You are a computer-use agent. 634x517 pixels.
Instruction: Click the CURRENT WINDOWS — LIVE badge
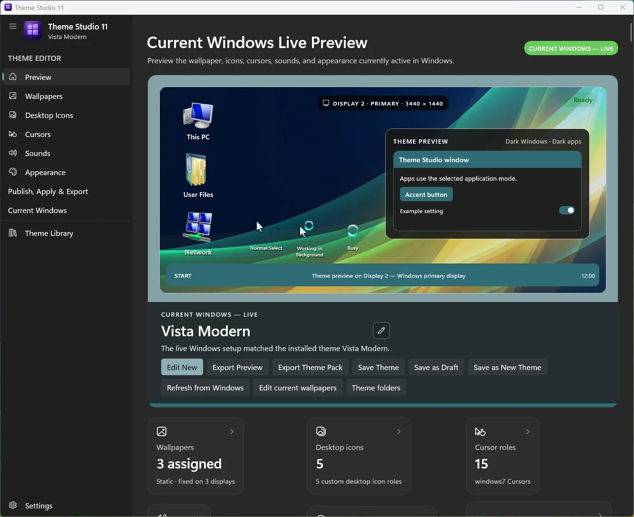pyautogui.click(x=571, y=49)
